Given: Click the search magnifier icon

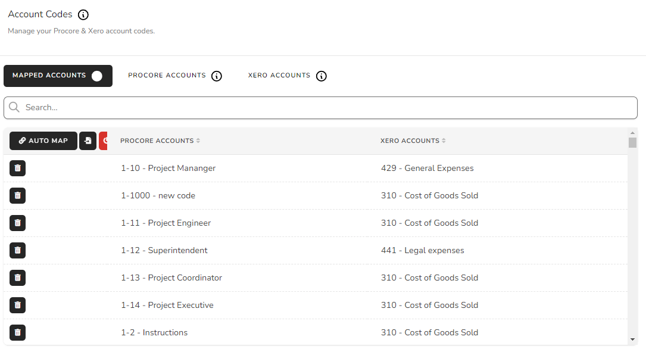Looking at the screenshot, I should coord(14,107).
